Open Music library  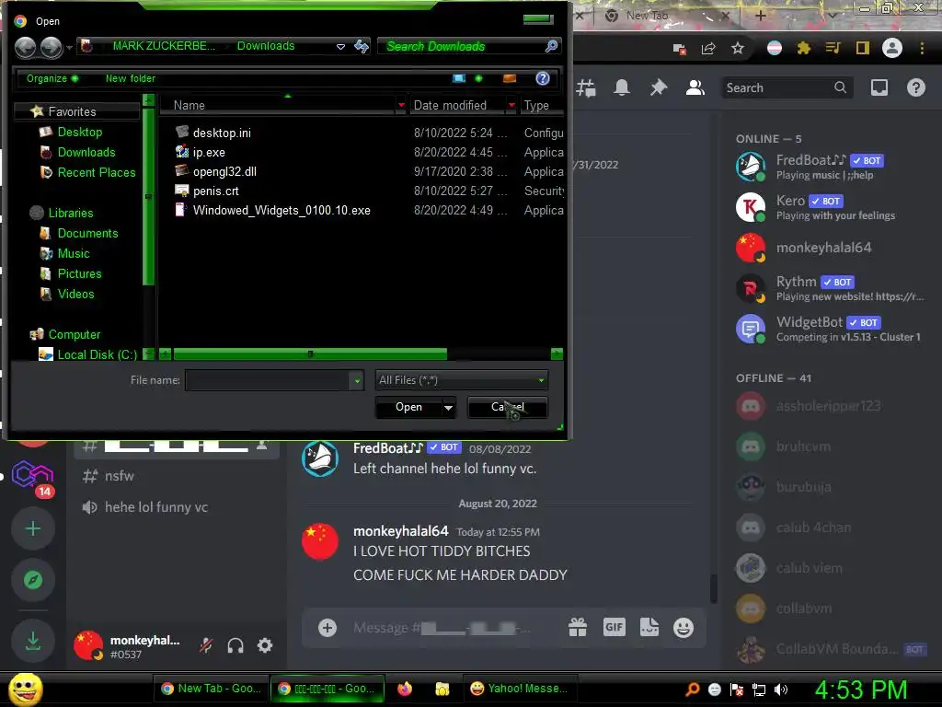(x=74, y=254)
